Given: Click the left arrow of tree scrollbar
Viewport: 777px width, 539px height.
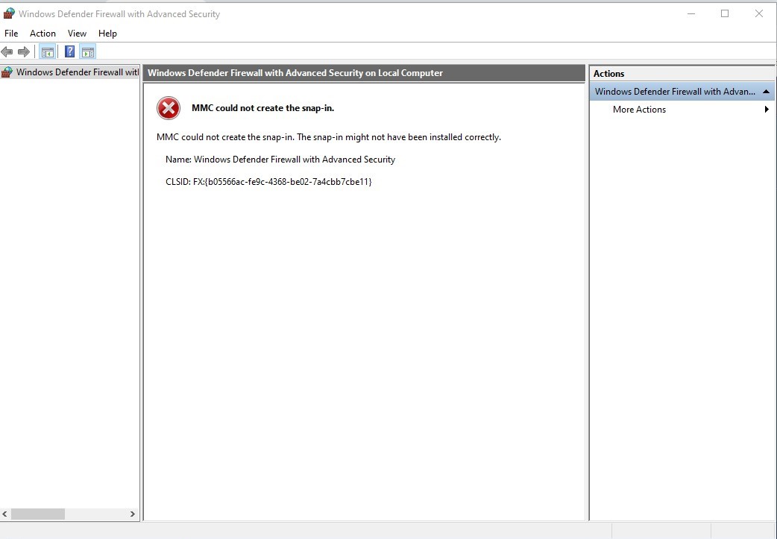Looking at the screenshot, I should [x=5, y=514].
